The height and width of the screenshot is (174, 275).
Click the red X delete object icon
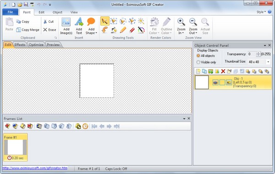223,71
